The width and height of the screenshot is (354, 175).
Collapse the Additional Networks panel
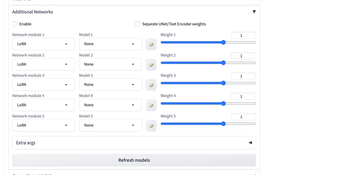[x=254, y=12]
